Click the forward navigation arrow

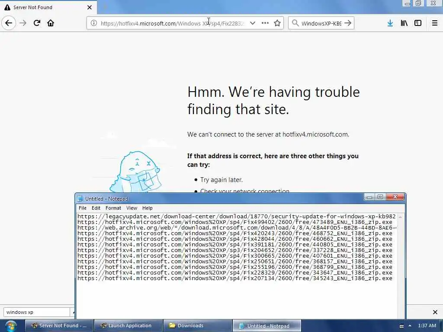coord(23,23)
